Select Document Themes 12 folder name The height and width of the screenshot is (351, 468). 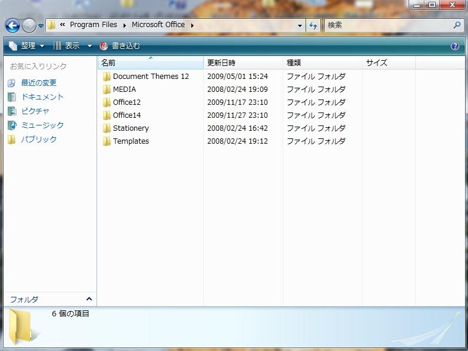(151, 77)
